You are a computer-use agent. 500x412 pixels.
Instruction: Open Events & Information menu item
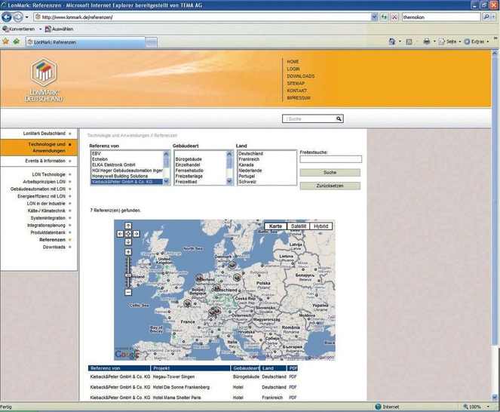[x=45, y=161]
